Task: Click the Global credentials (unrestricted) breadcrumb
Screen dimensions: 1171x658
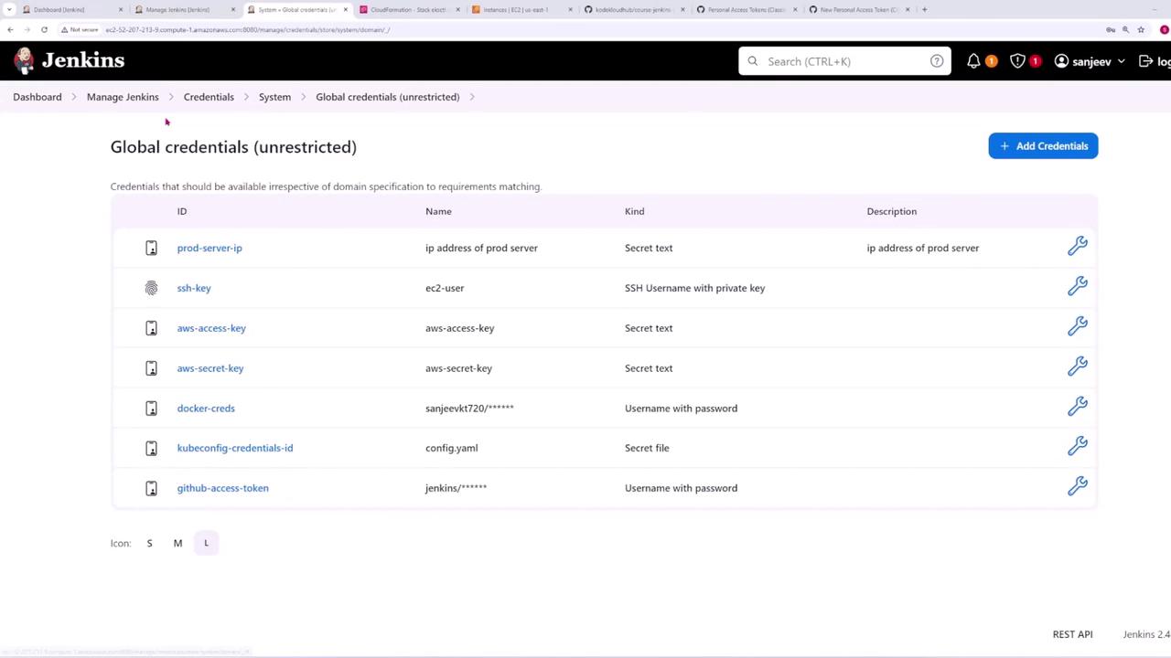Action: click(x=388, y=97)
